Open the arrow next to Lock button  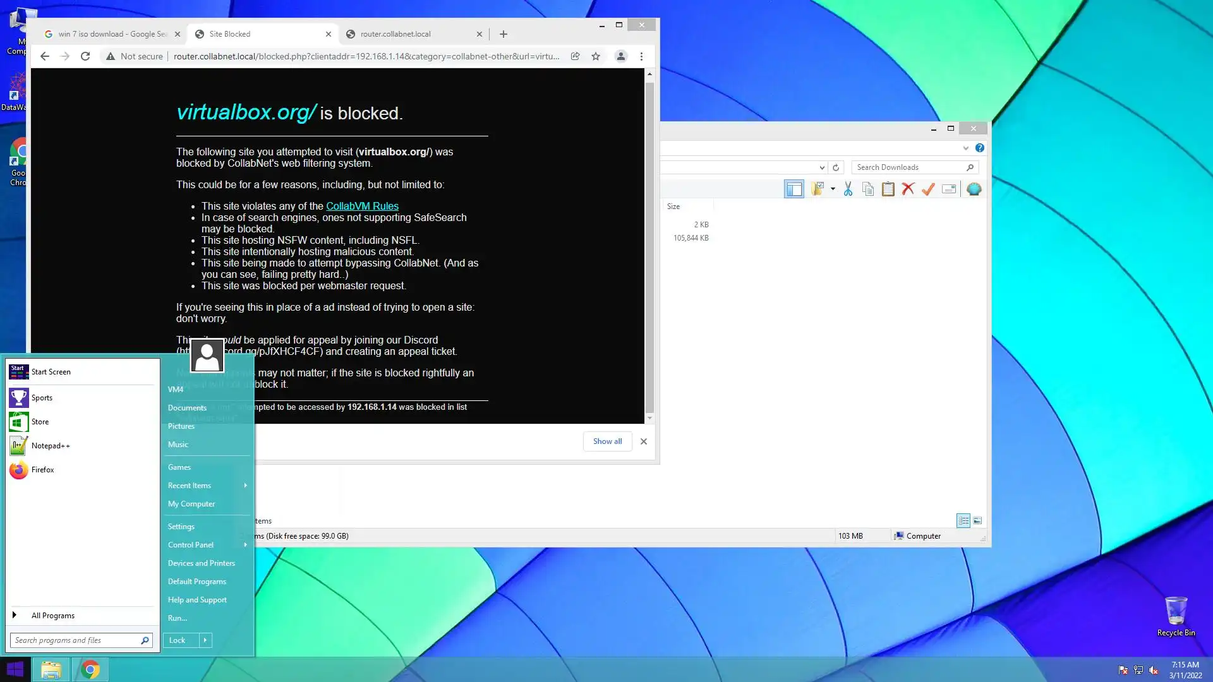[205, 640]
